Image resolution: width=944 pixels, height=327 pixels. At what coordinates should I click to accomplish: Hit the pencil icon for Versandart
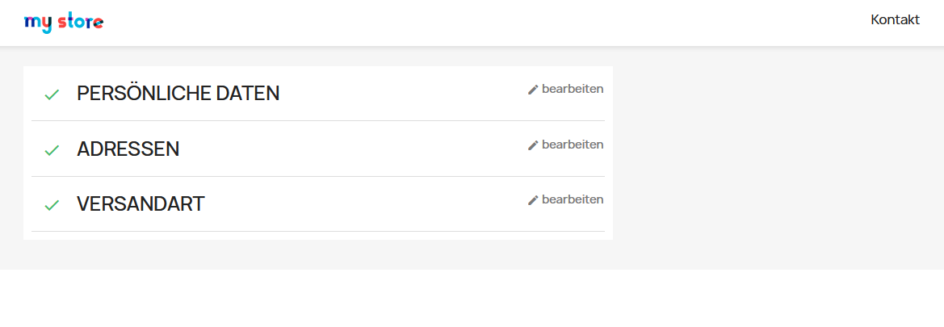[533, 200]
